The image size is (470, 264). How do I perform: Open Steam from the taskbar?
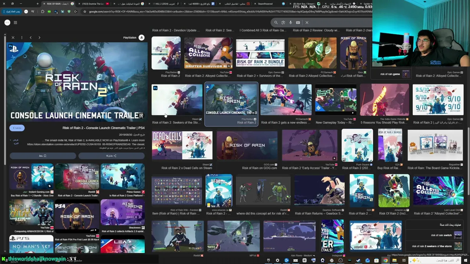tap(358, 260)
